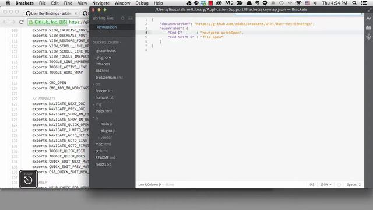Click the split view icon in Working Files

click(131, 18)
